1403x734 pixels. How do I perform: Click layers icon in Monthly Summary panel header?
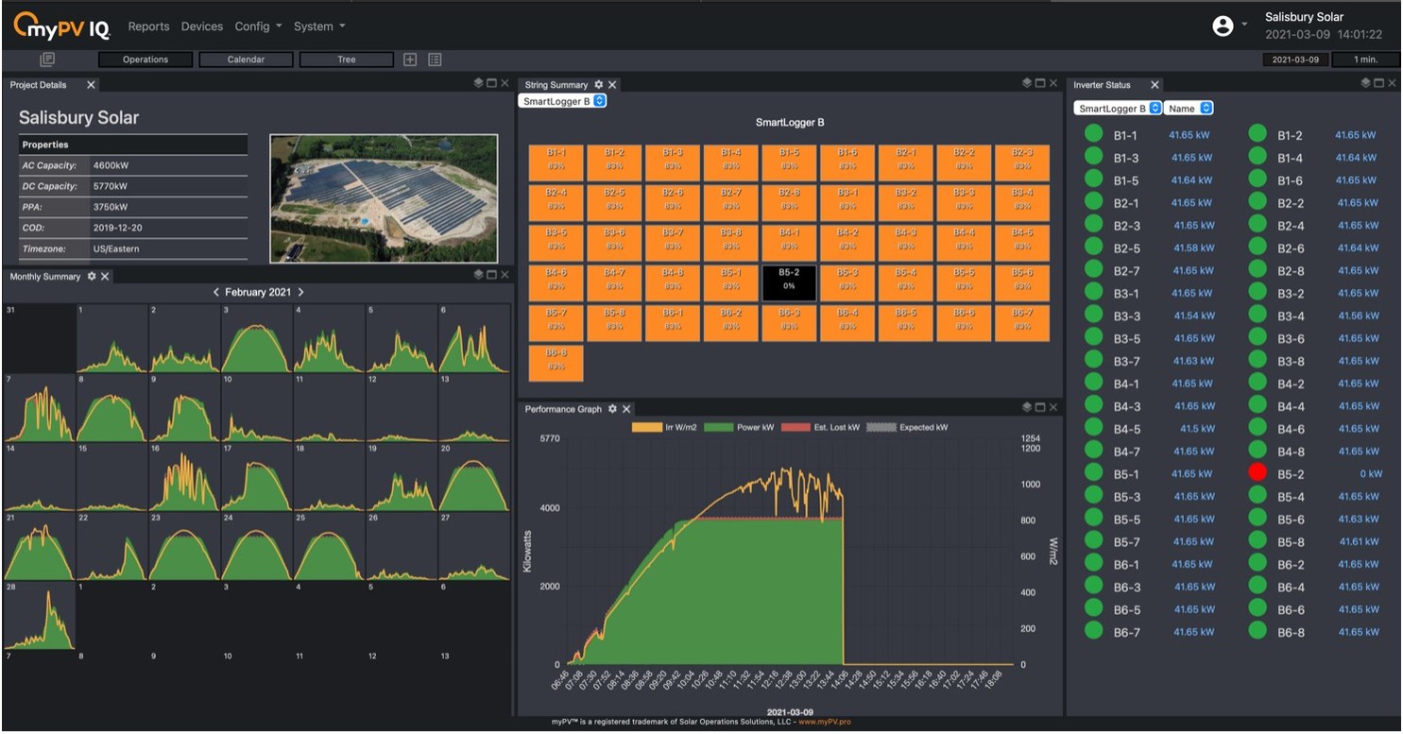pos(479,275)
